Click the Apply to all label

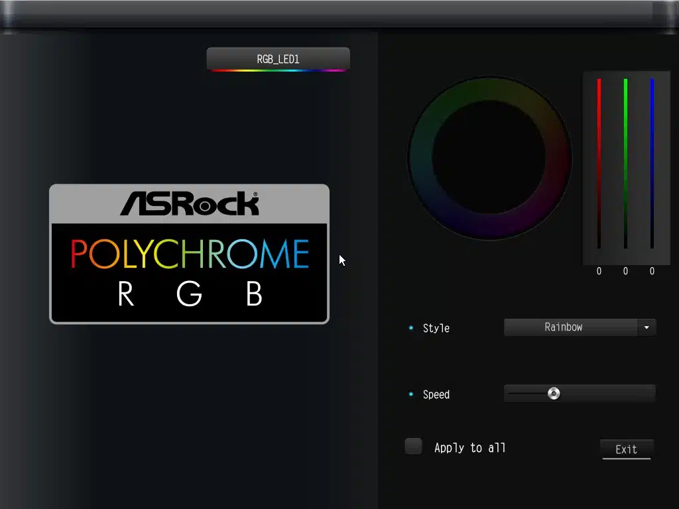click(x=469, y=448)
